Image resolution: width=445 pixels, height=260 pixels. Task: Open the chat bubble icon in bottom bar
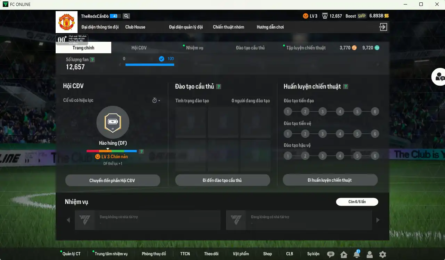pos(331,254)
